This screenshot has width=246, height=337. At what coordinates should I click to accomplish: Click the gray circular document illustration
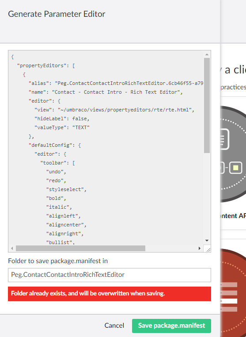233,154
